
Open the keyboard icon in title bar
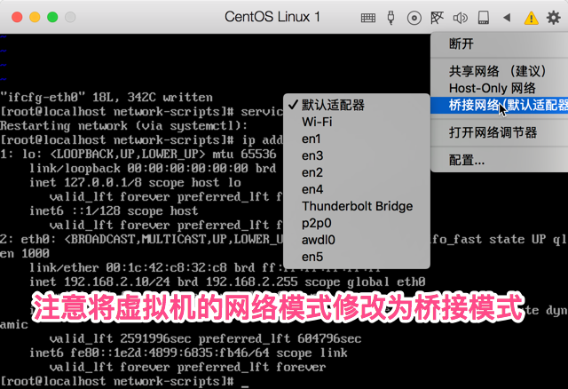(x=368, y=18)
